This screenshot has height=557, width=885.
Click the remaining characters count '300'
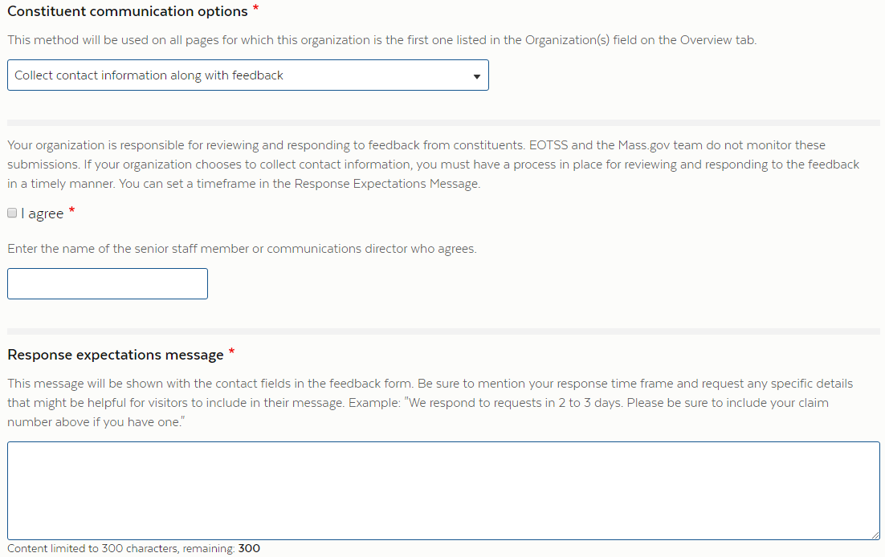(x=249, y=548)
